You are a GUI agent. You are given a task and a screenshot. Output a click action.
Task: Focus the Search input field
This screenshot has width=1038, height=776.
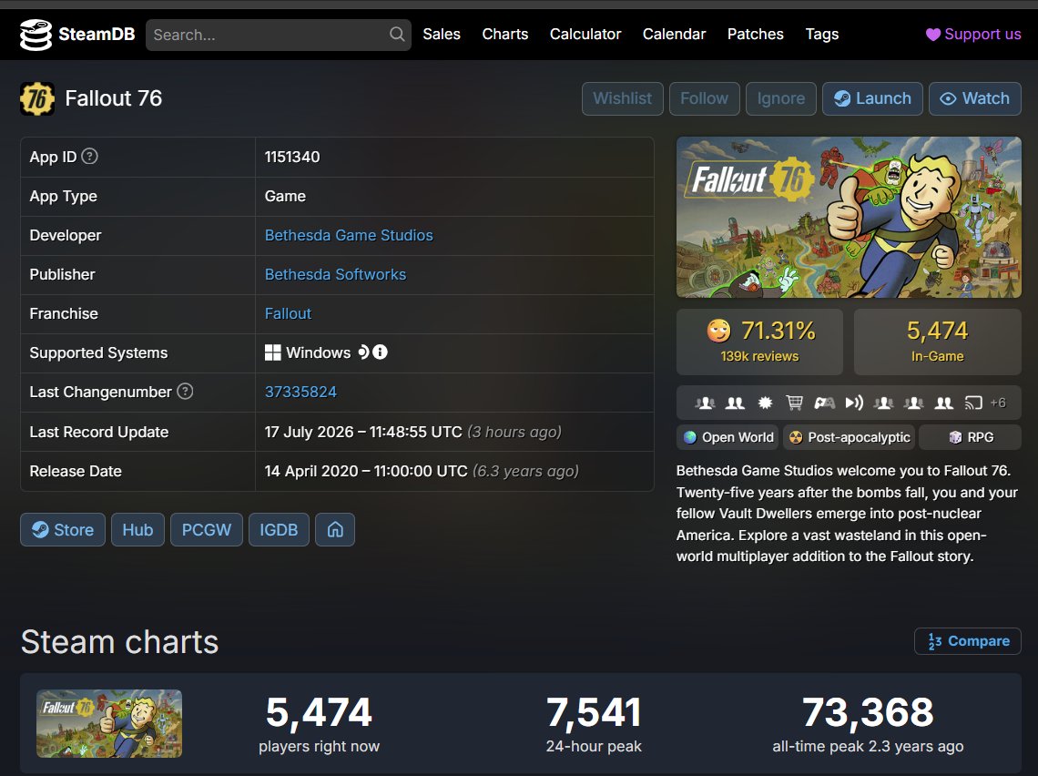[x=278, y=35]
